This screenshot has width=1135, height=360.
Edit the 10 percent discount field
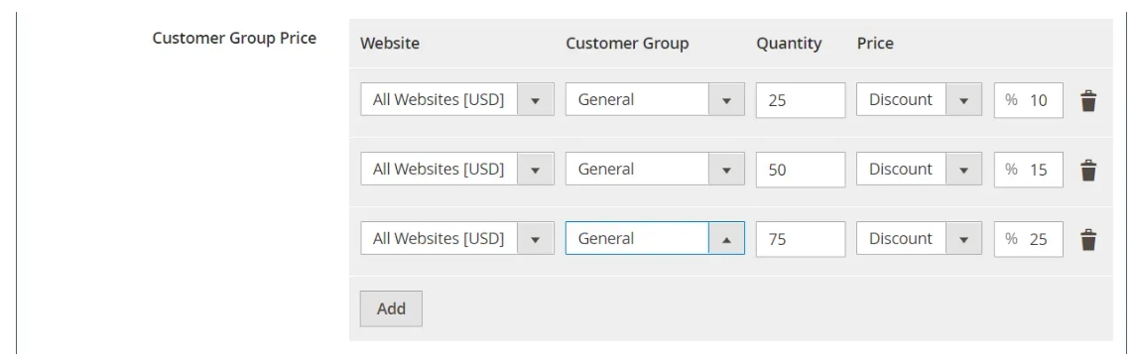point(1029,100)
